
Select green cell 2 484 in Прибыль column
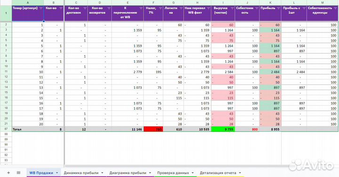click(x=270, y=72)
